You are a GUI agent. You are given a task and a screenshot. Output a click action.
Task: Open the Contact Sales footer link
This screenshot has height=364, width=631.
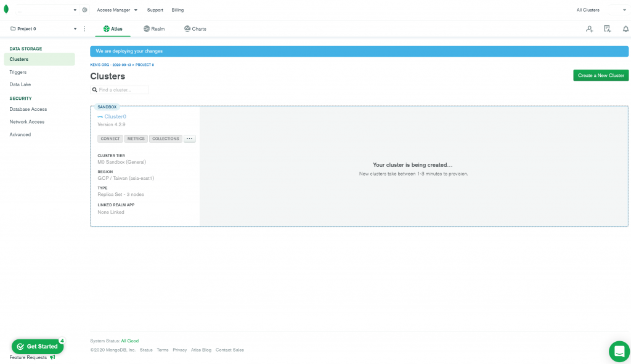coord(230,350)
